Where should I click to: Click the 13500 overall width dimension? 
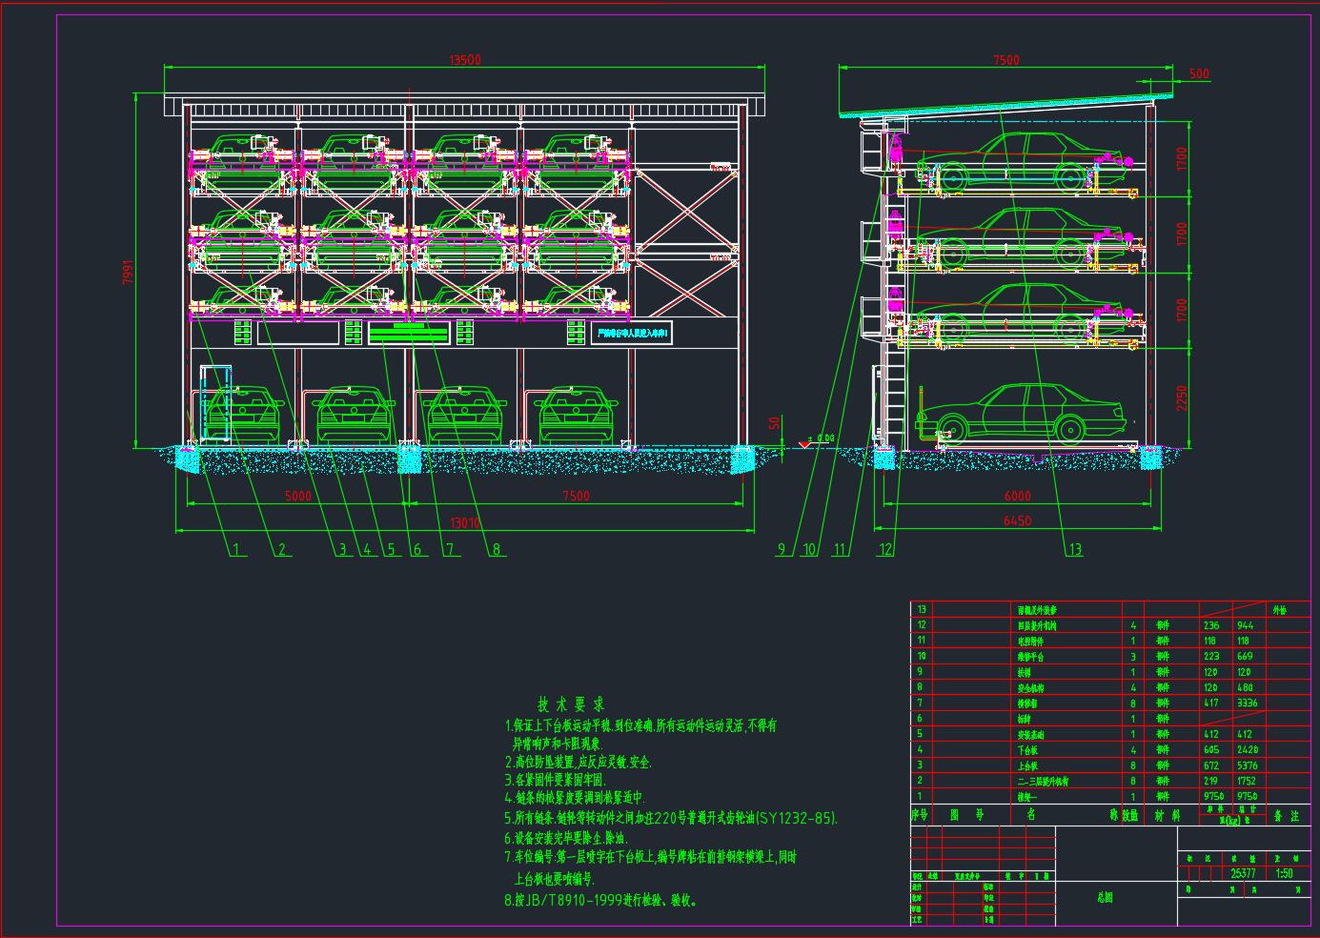(465, 60)
